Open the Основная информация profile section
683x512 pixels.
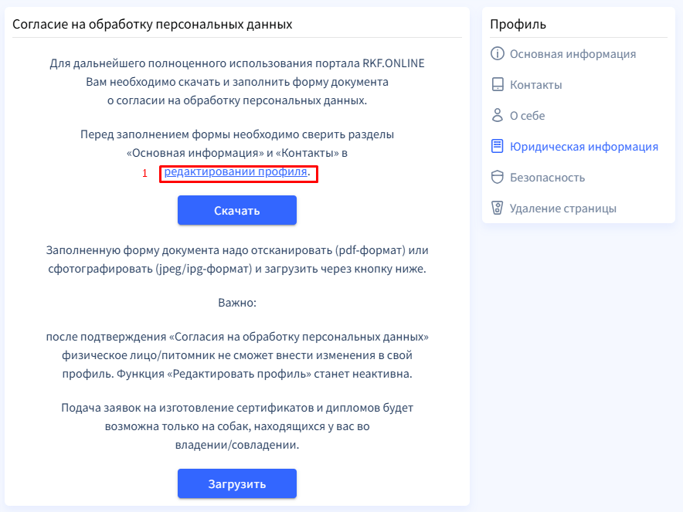(x=573, y=54)
